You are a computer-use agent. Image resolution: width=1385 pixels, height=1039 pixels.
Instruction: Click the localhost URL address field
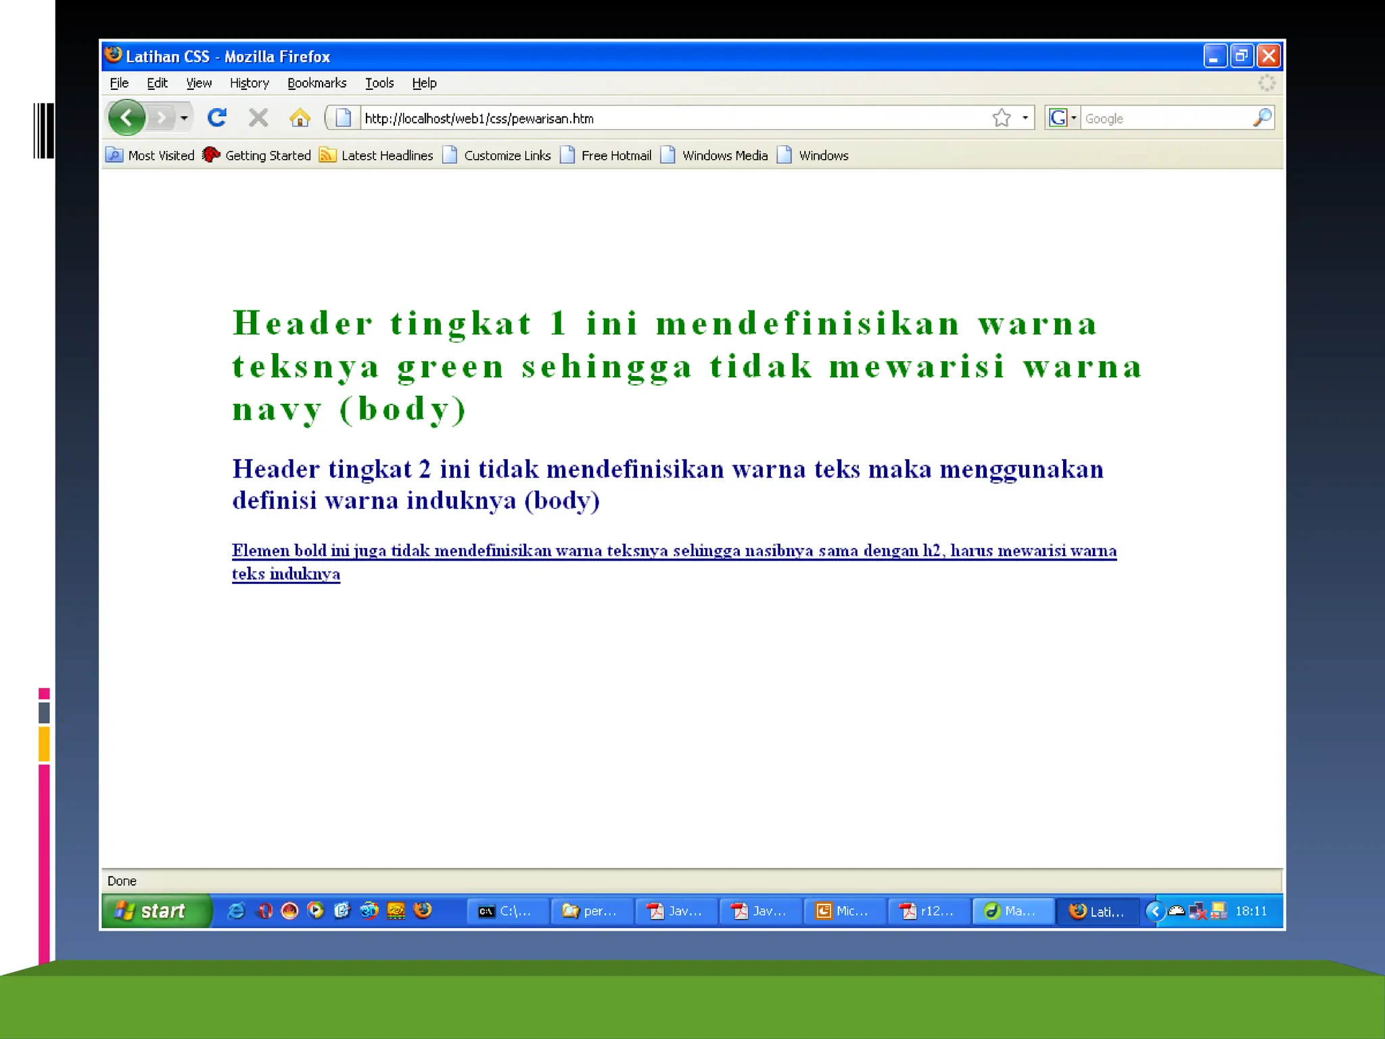[670, 118]
